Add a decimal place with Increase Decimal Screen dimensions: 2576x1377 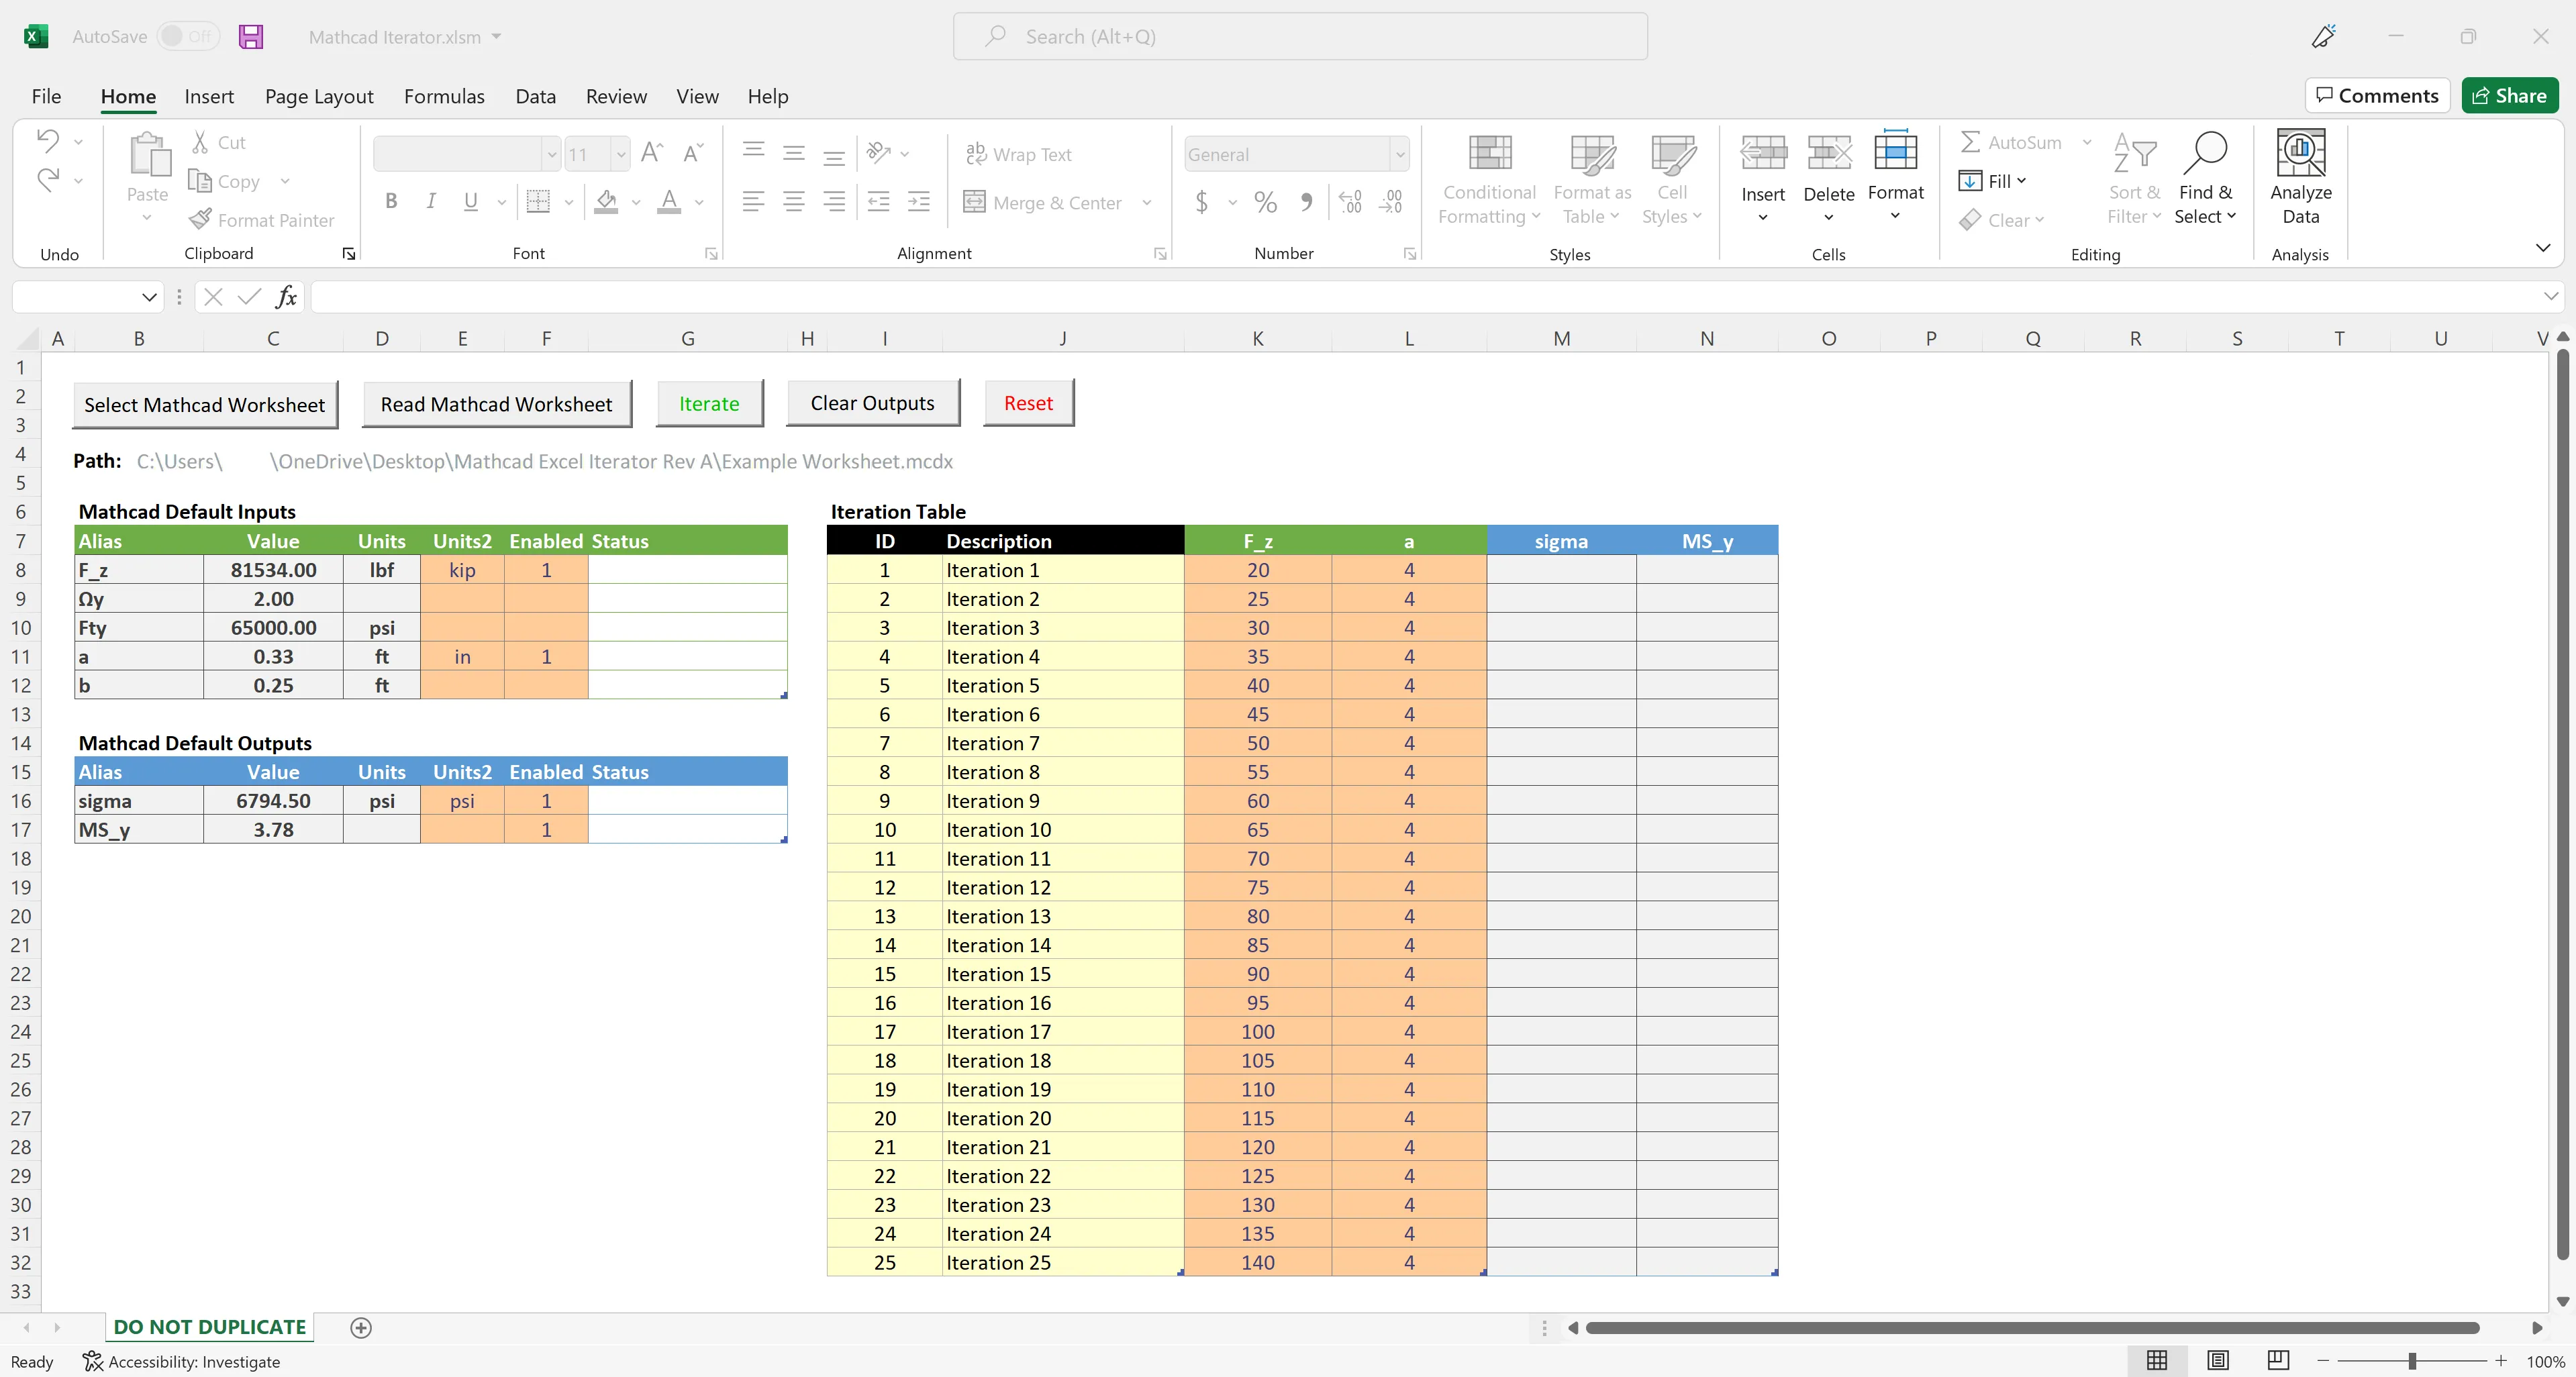1350,202
